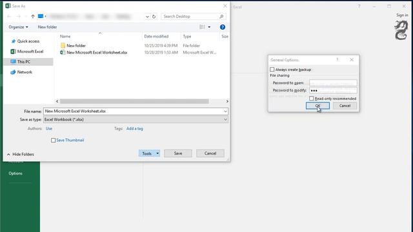This screenshot has height=232, width=413.
Task: Click the horizontal scrollbar in file list
Action: click(134, 101)
